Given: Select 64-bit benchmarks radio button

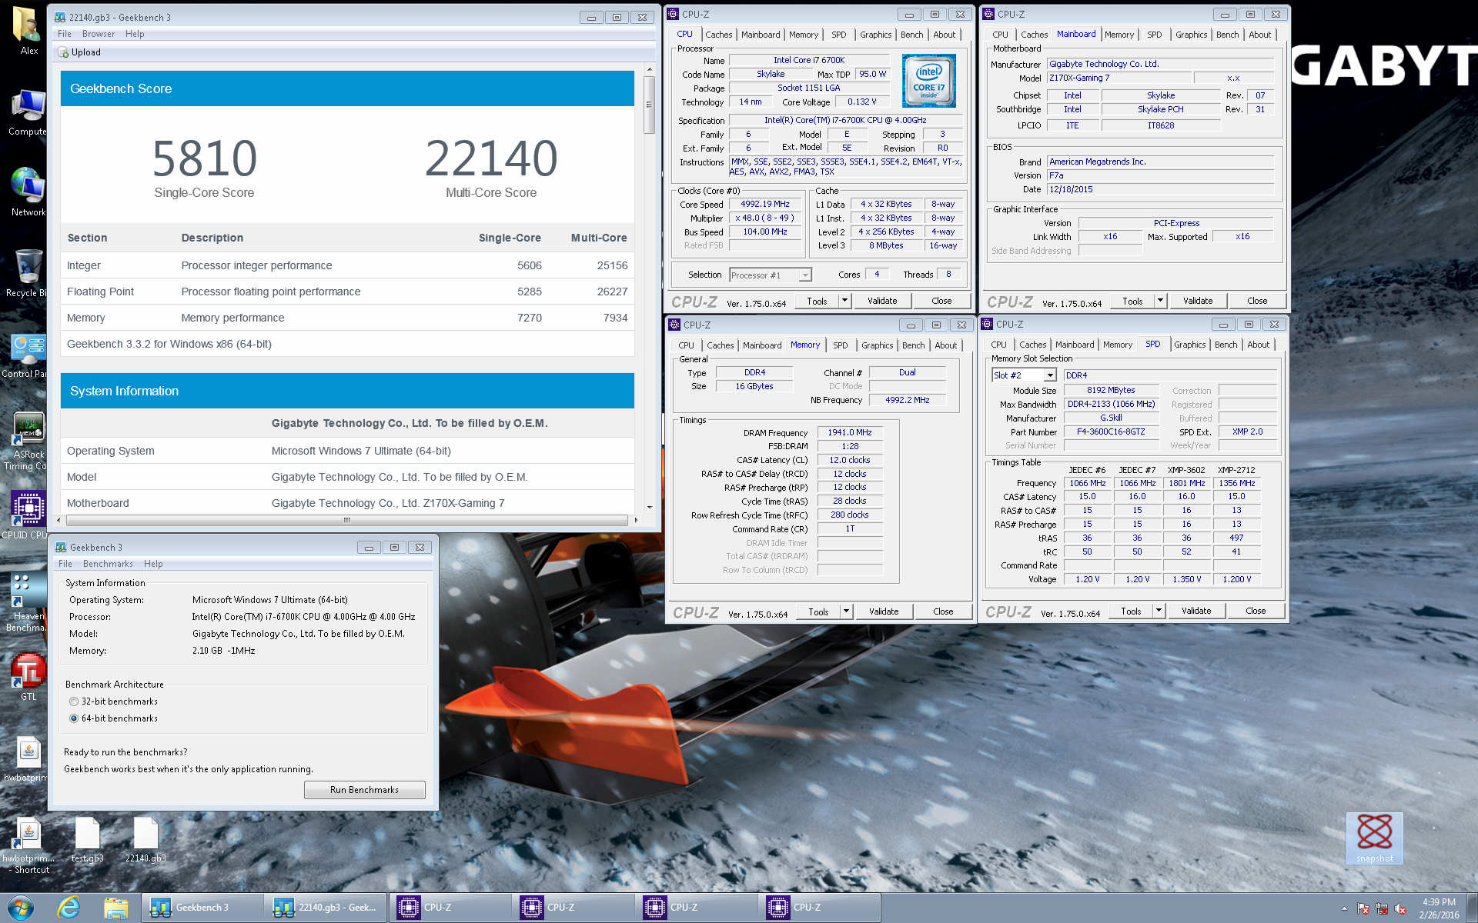Looking at the screenshot, I should click(74, 718).
